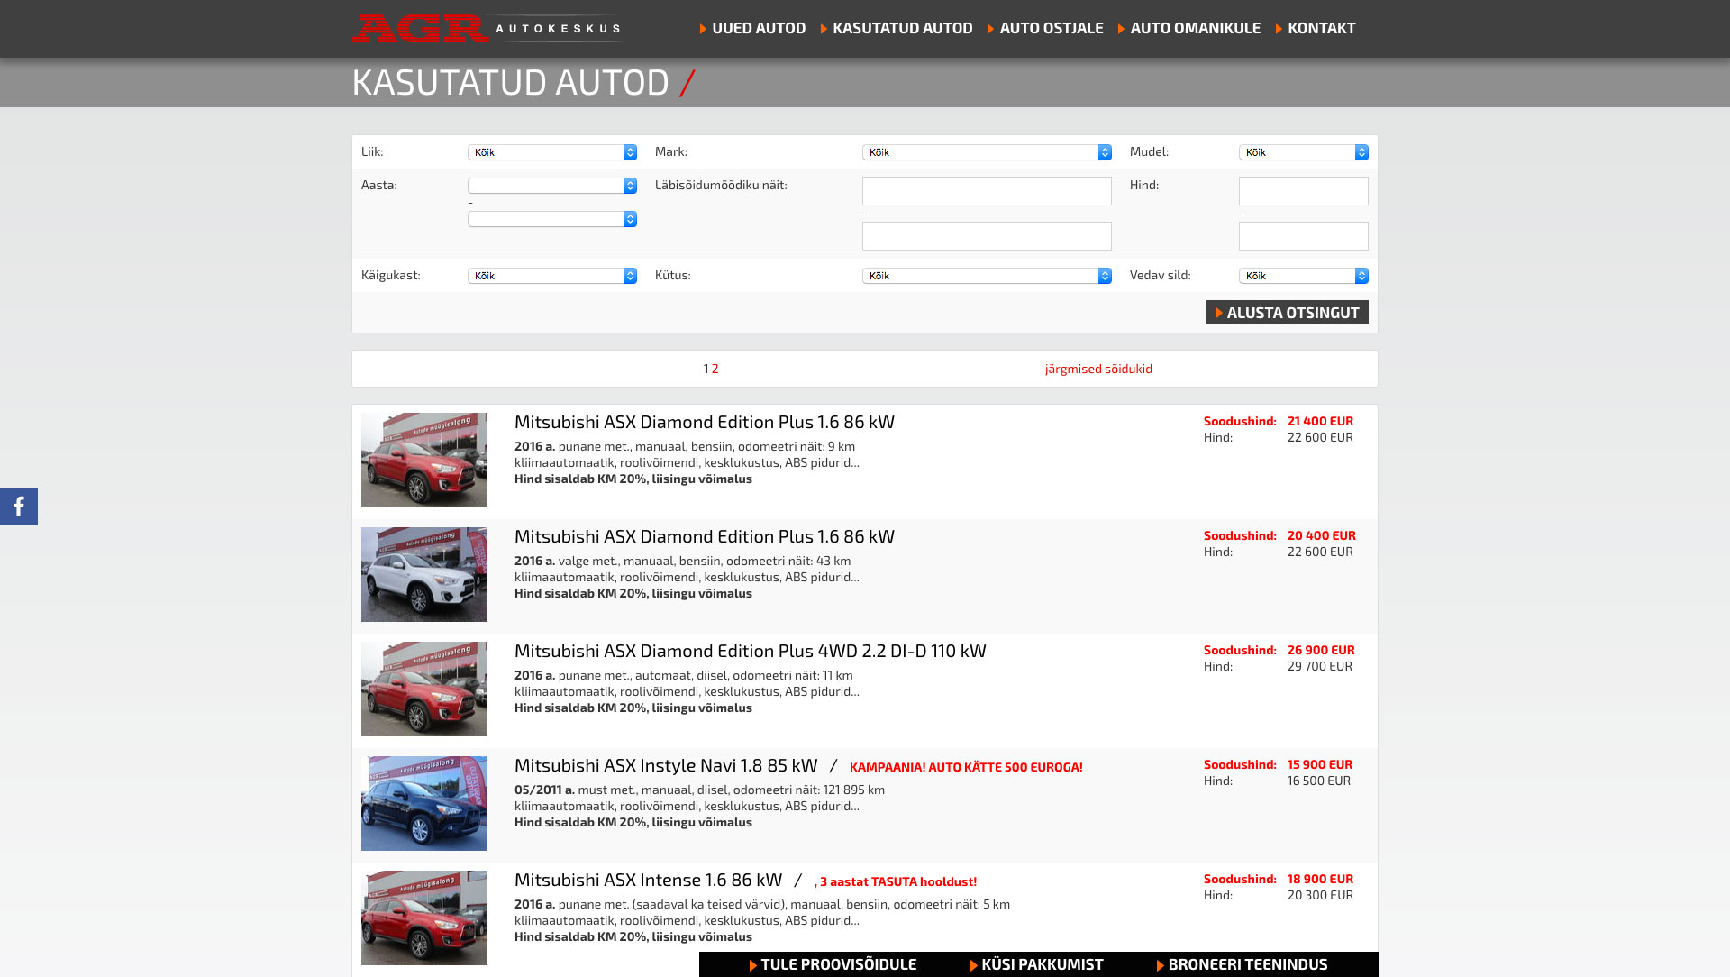Expand the Kütus dropdown
1730x977 pixels.
click(x=987, y=276)
